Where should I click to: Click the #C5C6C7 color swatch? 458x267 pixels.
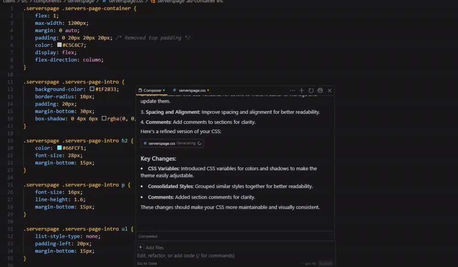(59, 45)
